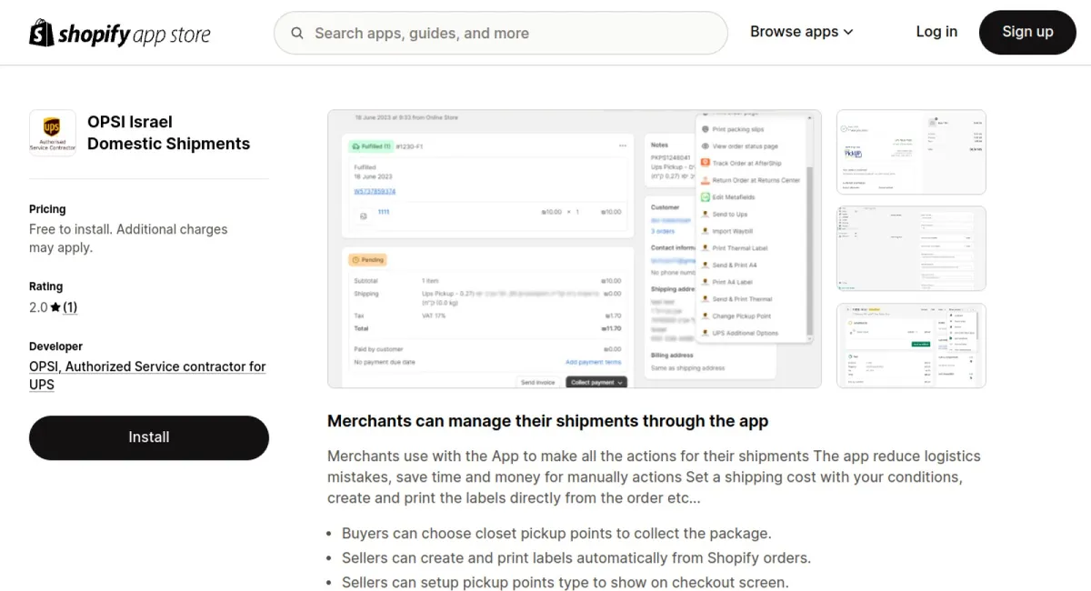Image resolution: width=1091 pixels, height=591 pixels.
Task: Open the Log in link
Action: point(936,32)
